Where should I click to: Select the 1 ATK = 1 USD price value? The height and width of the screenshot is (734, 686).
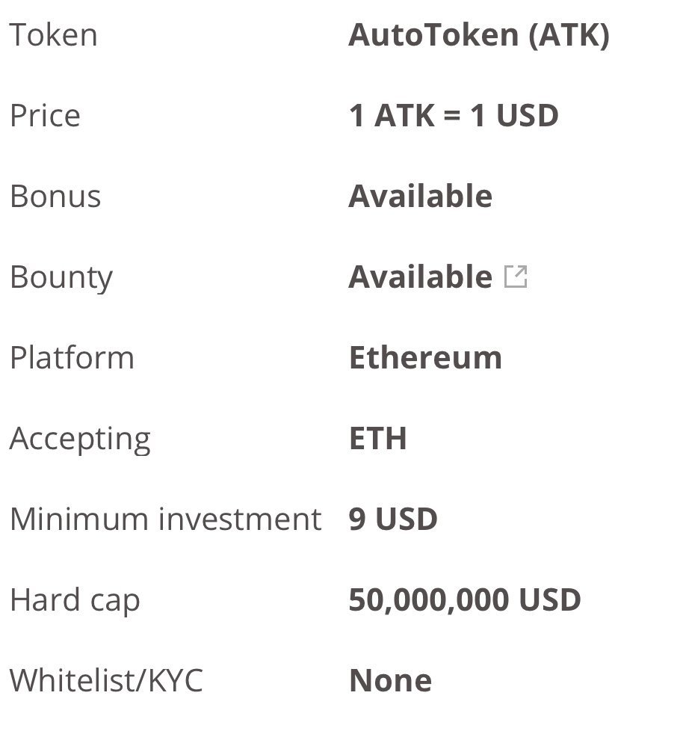tap(454, 115)
